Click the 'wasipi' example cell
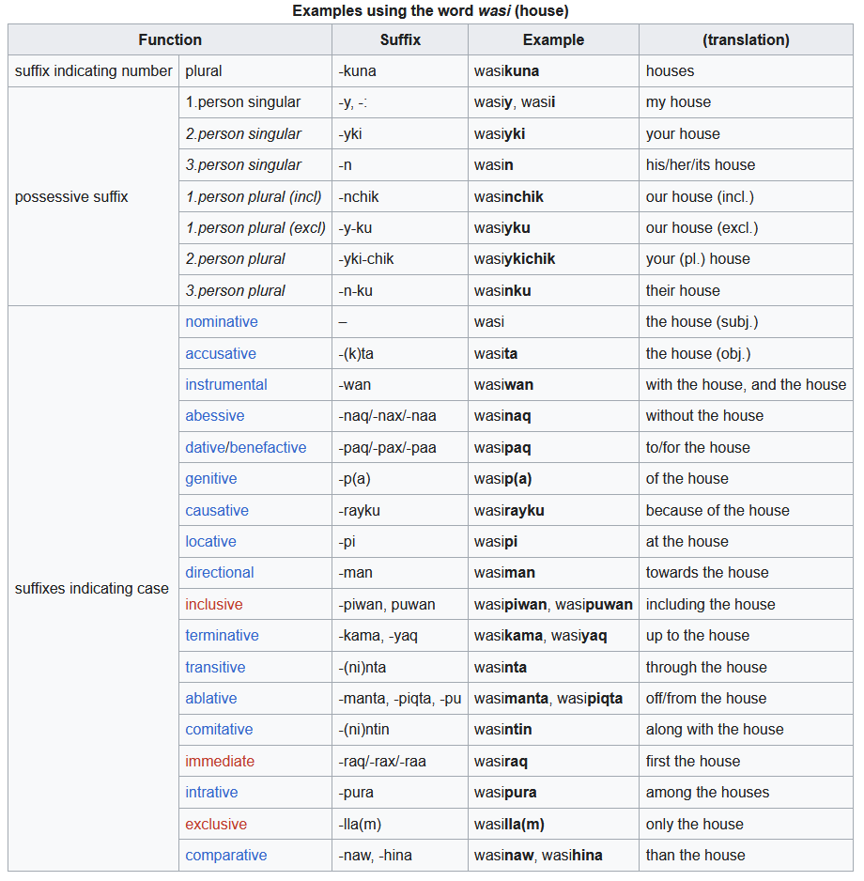864x881 pixels. [553, 542]
